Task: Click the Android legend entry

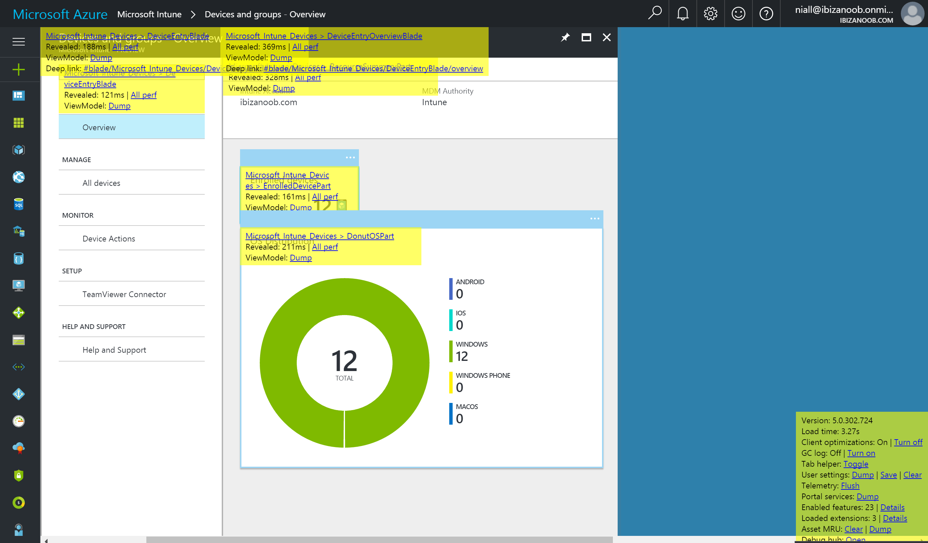Action: point(467,289)
